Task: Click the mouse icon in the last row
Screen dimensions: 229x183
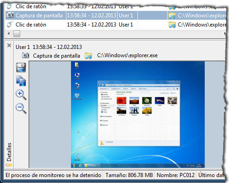Action: click(10, 24)
